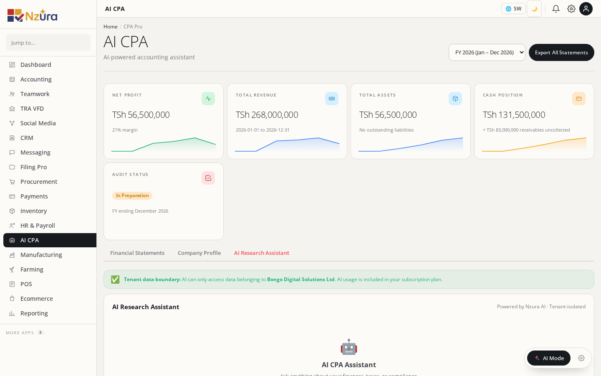Click the Social Media icon

12,123
